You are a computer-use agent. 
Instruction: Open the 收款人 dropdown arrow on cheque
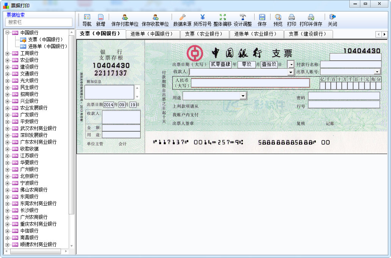coord(291,72)
